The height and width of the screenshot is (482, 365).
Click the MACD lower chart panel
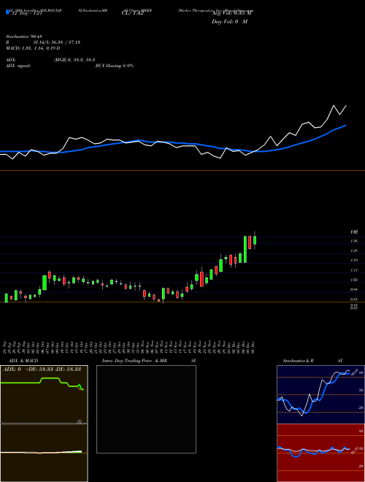click(x=44, y=453)
